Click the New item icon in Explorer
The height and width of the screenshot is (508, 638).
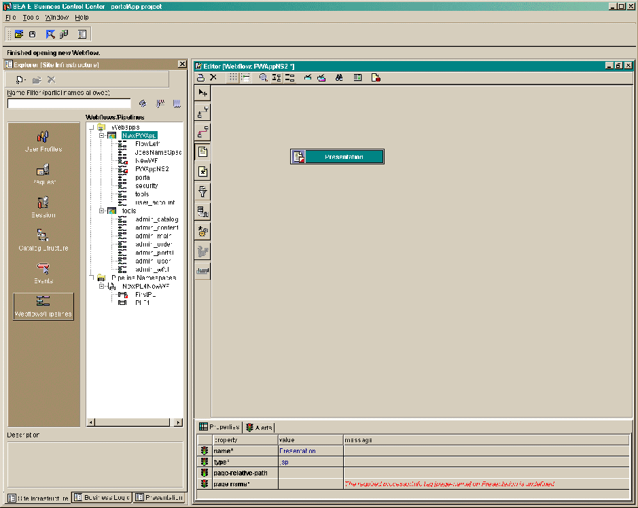coord(20,79)
